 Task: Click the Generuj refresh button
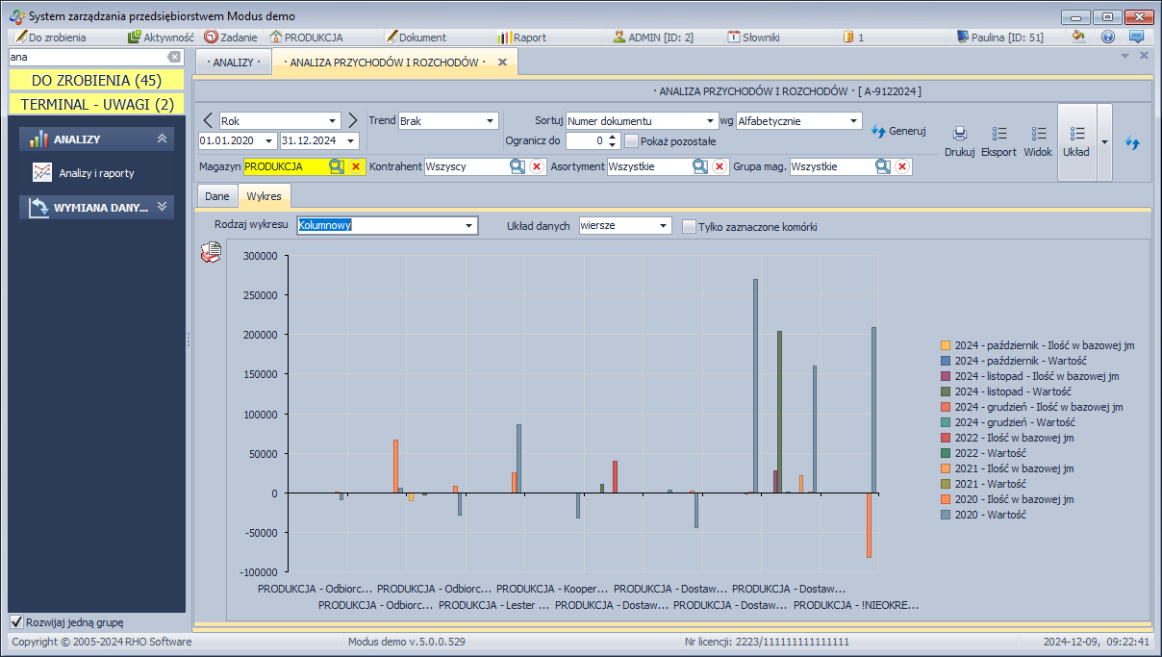[898, 131]
